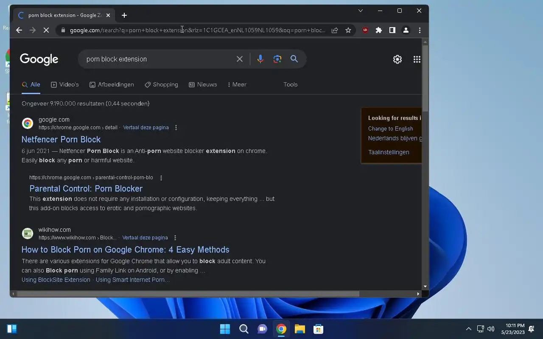Choose Nederlands blijven gebruiken
Screen dimensions: 543x339
pyautogui.click(x=395, y=138)
